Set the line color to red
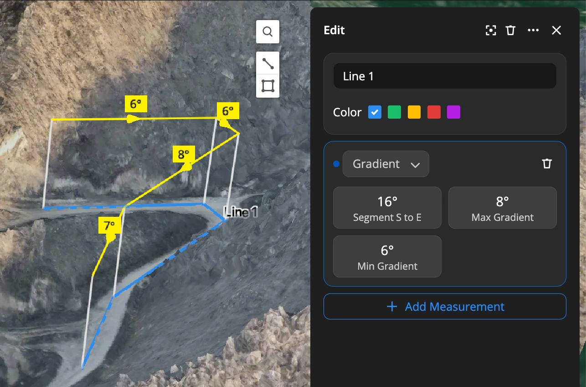 434,112
